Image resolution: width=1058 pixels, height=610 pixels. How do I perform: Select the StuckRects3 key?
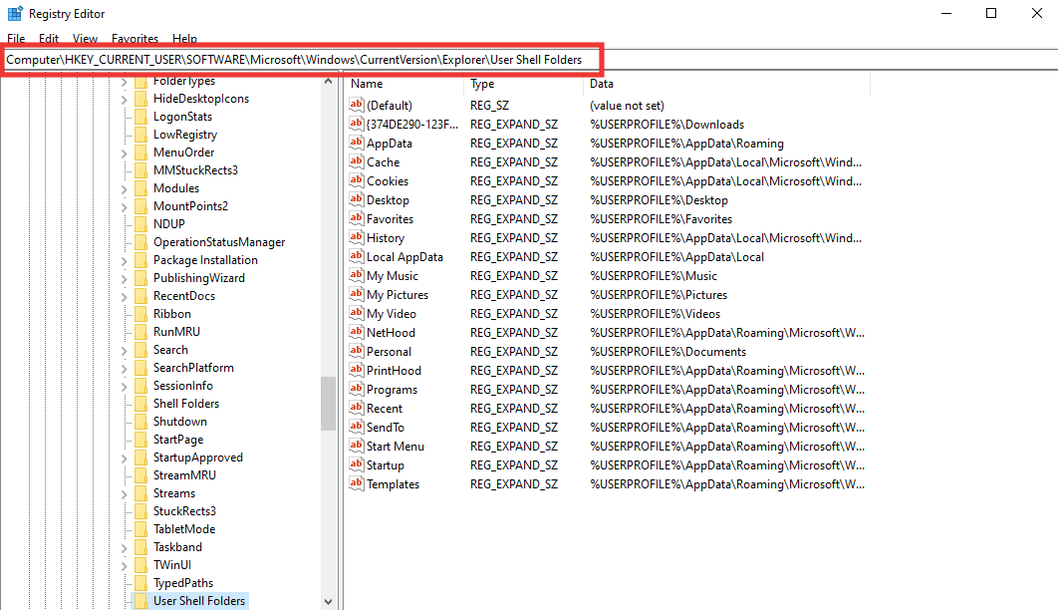pyautogui.click(x=184, y=511)
